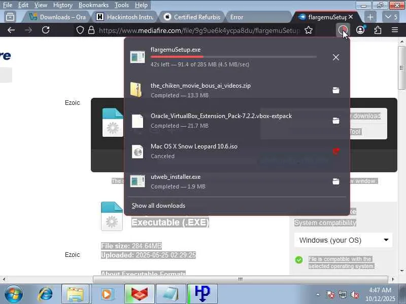
Task: Open Firefox View icon at tab strip start
Action: (x=10, y=17)
